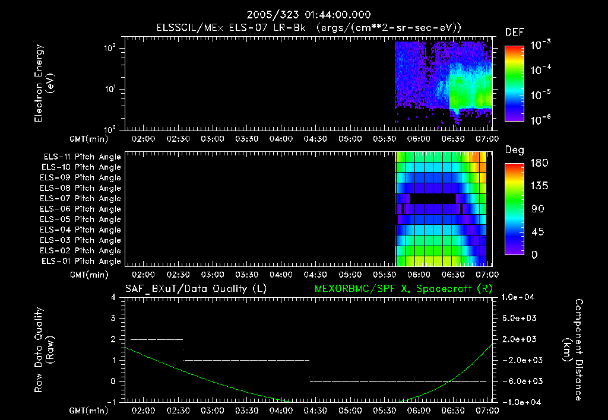Click the "ELS-02 Pitch Angle" row label
This screenshot has width=608, height=420.
[80, 251]
